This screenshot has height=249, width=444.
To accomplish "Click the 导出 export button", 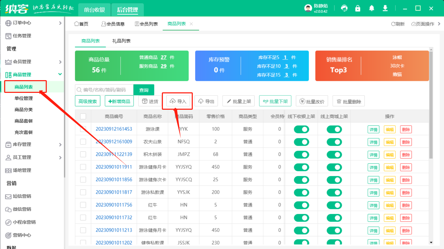I will (206, 101).
